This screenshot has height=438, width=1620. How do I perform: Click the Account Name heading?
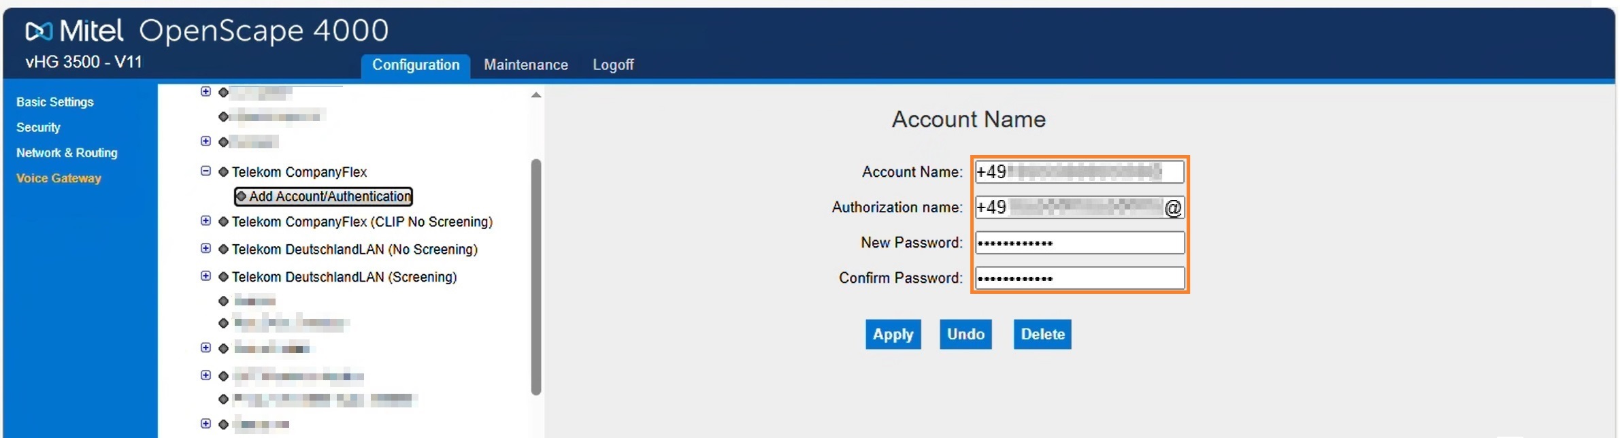[x=968, y=120]
